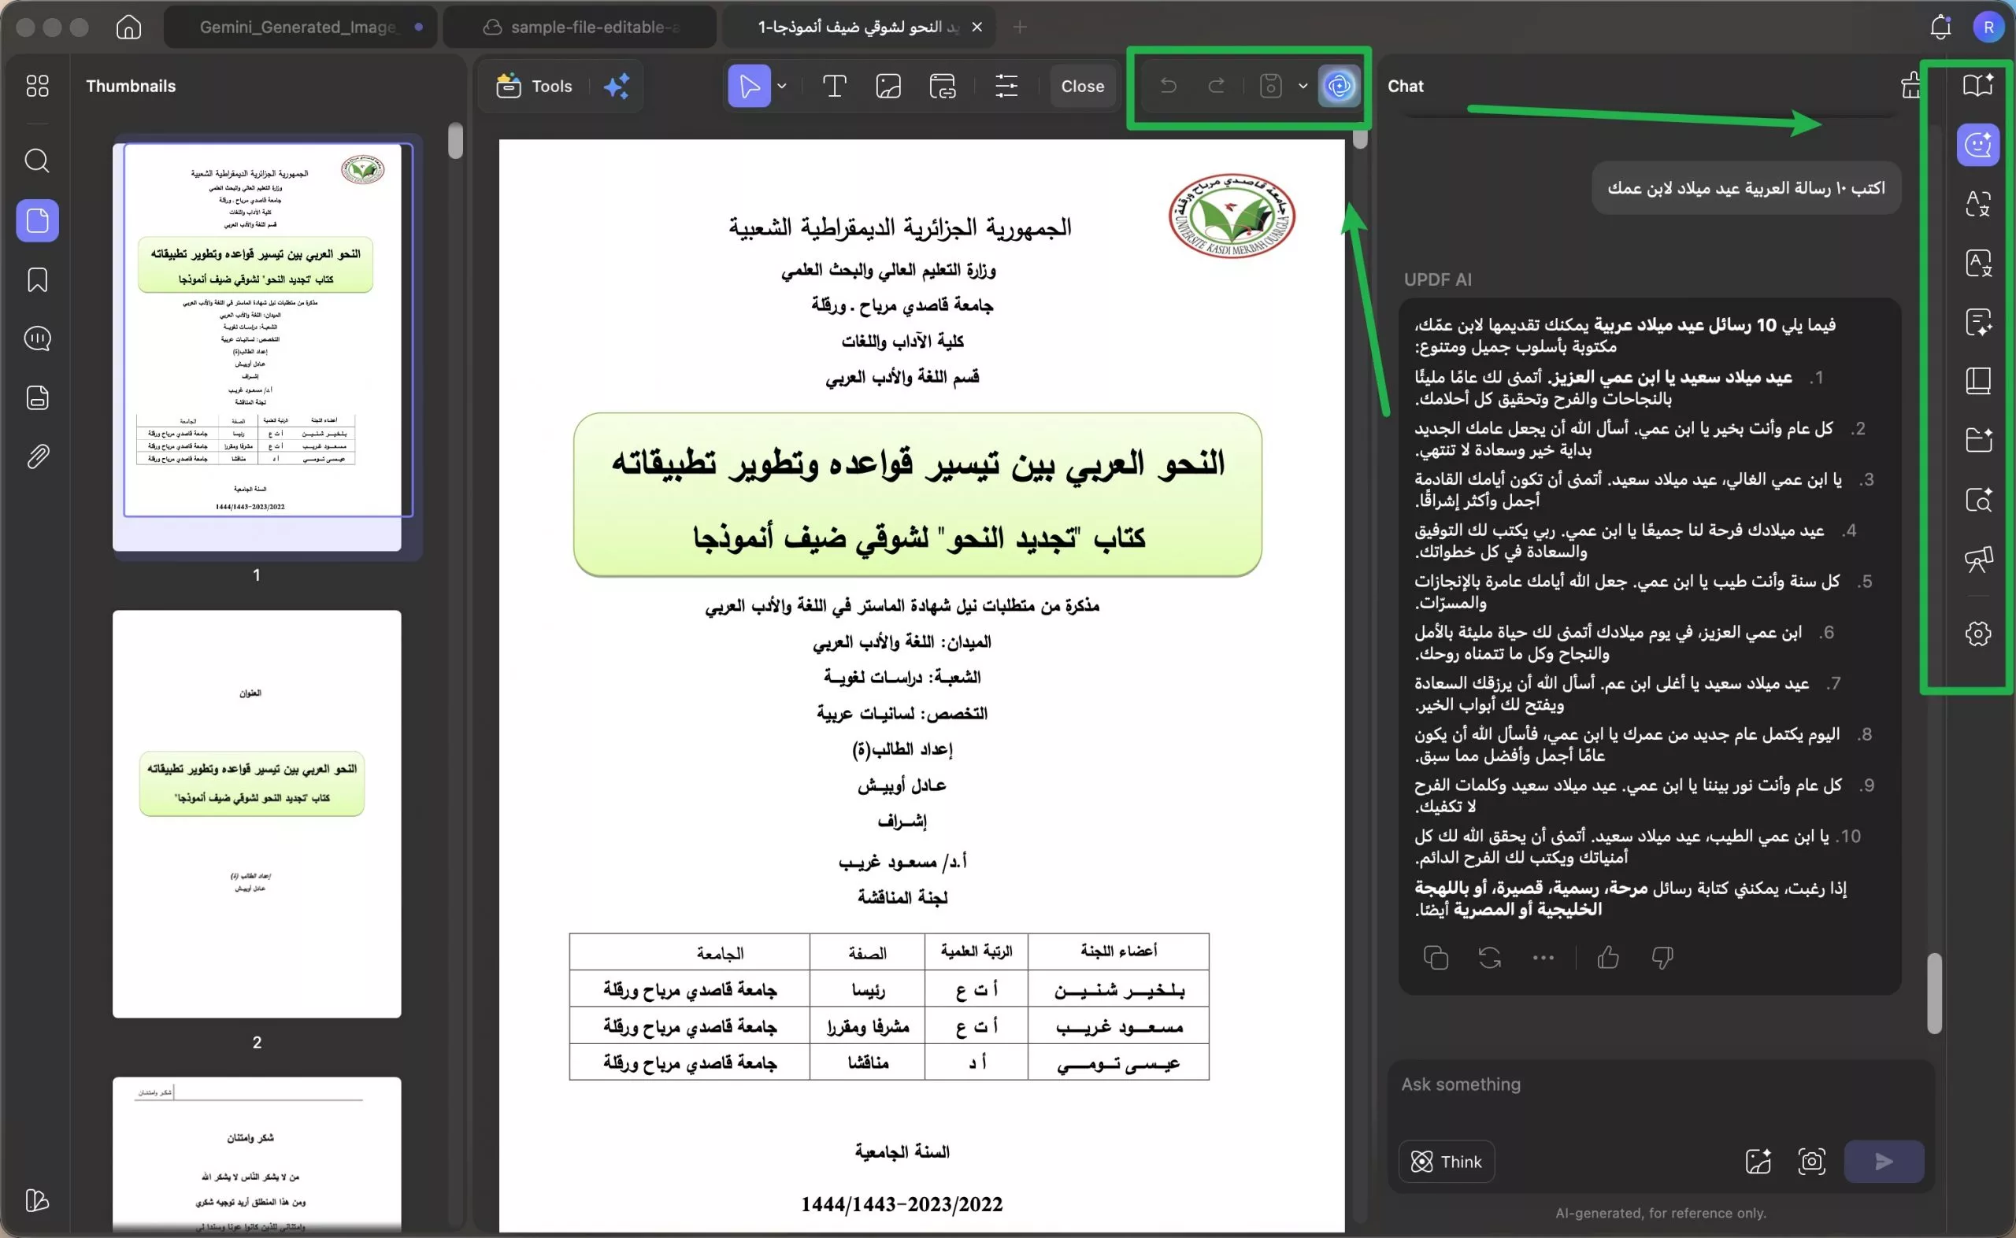Open the AI reading book-sparkle icon

coord(1977,85)
